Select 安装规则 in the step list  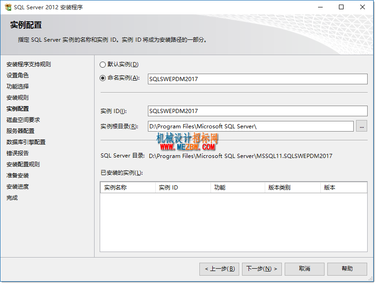[x=18, y=98]
